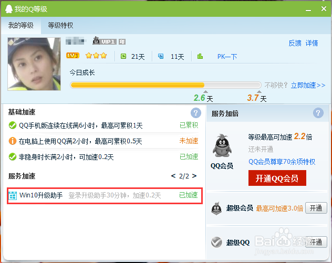332x263 pixels.
Task: Click the 未加速 status text
Action: click(189, 141)
